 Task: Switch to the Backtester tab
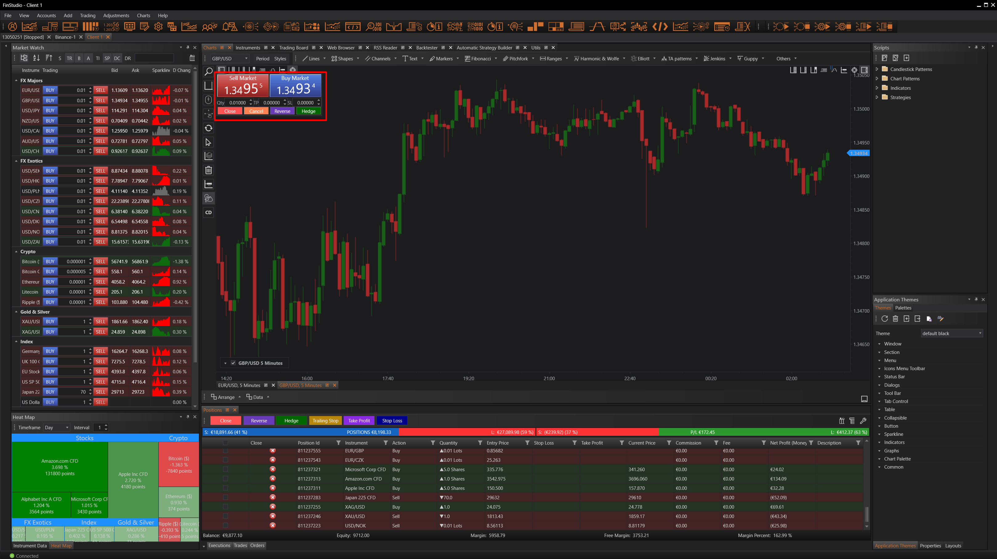click(426, 48)
